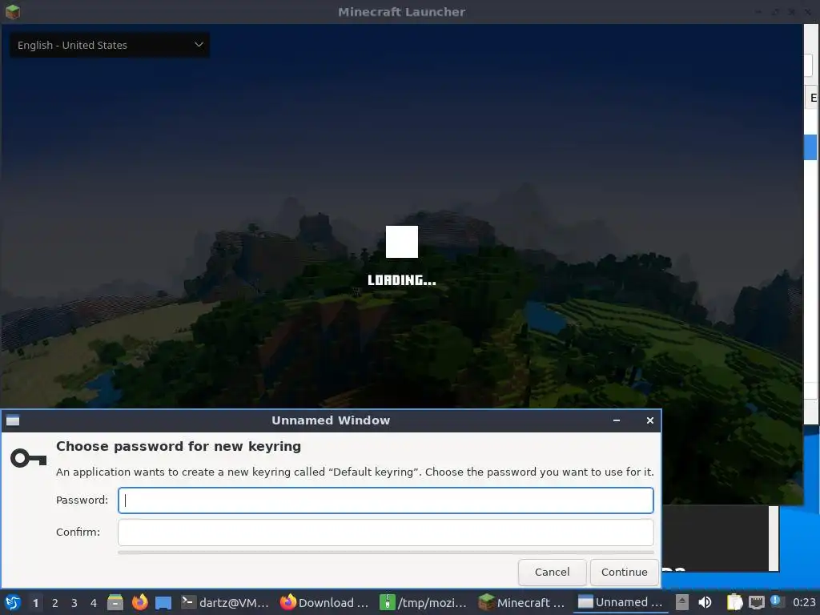Image resolution: width=820 pixels, height=615 pixels.
Task: Click the password strength bar
Action: (385, 553)
